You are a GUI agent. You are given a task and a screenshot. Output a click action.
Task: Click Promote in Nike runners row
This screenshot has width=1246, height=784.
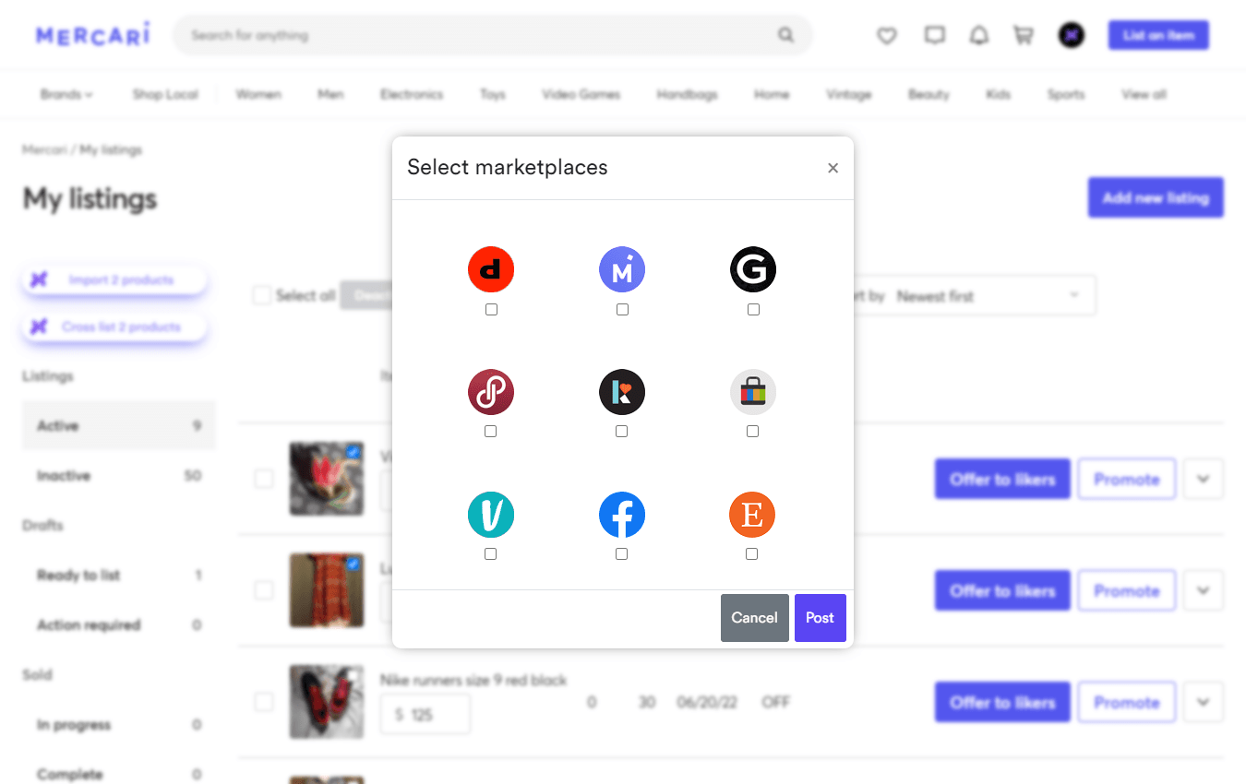(x=1127, y=703)
